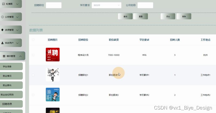This screenshot has height=113, width=216.
Task: Expand the 系统用户 menu chevron
Action: click(17, 43)
